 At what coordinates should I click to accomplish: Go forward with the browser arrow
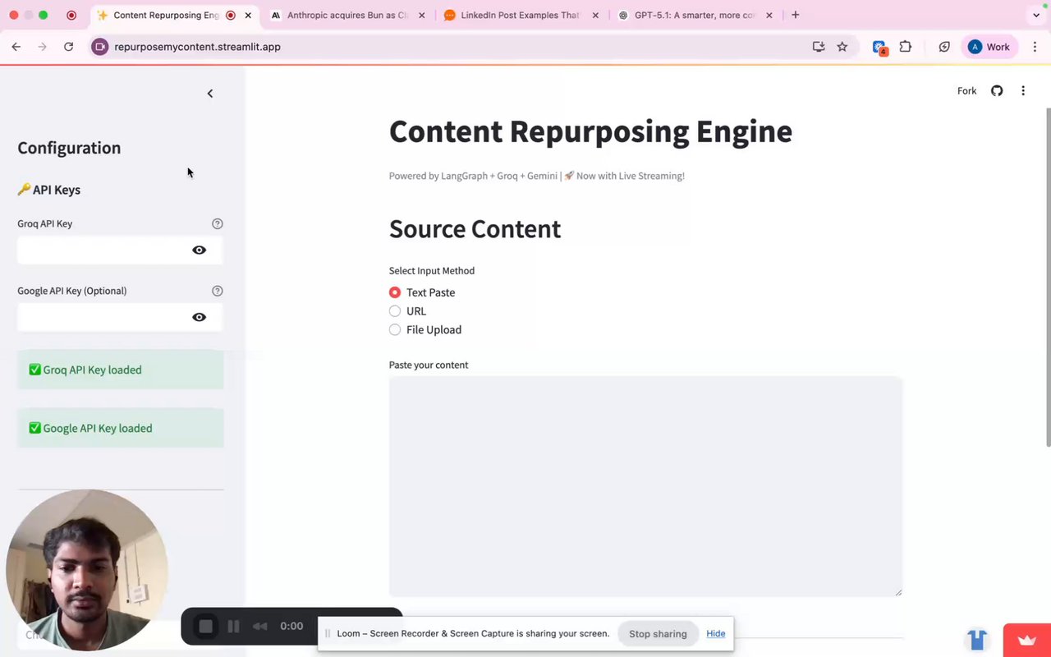pos(43,47)
